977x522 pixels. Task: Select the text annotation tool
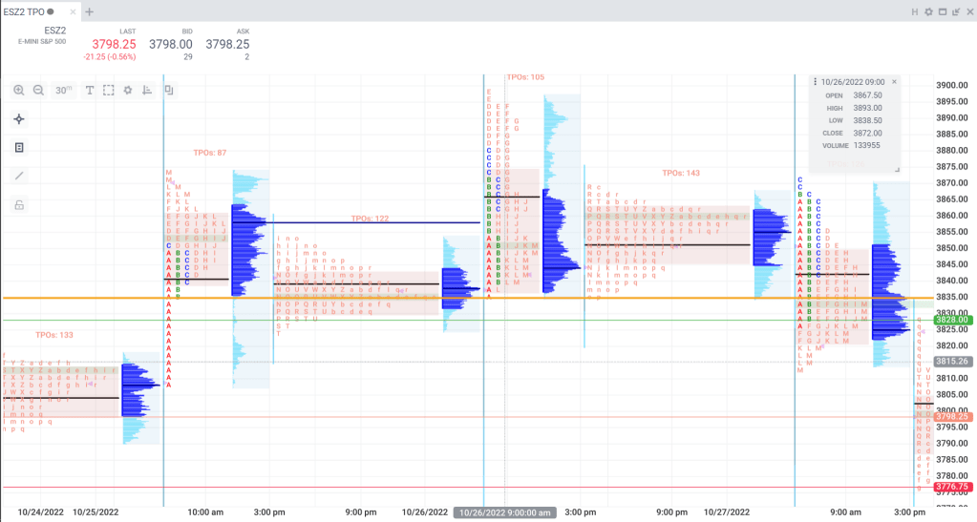pyautogui.click(x=90, y=90)
